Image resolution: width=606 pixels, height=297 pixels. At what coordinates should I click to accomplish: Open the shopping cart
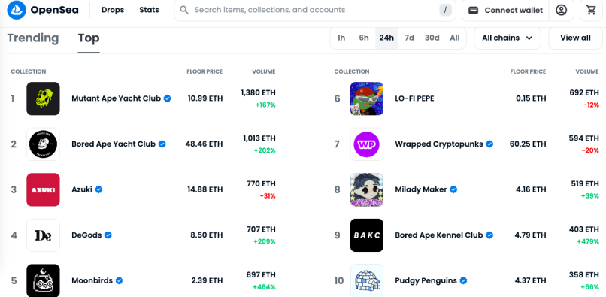tap(591, 10)
